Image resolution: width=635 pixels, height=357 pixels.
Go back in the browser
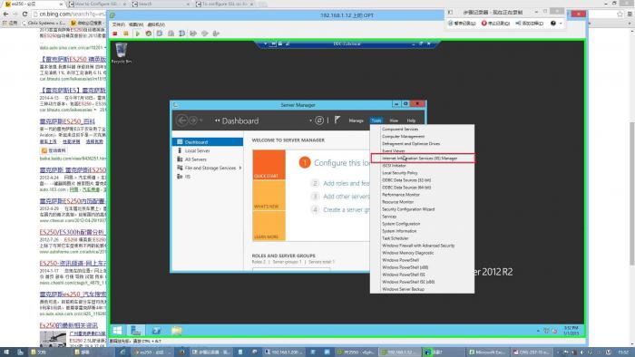[x=5, y=14]
